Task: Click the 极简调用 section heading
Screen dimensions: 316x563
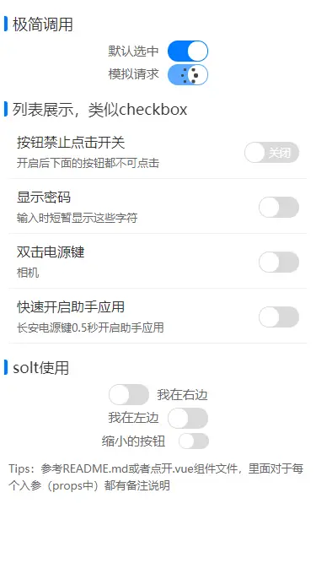Action: pyautogui.click(x=43, y=24)
